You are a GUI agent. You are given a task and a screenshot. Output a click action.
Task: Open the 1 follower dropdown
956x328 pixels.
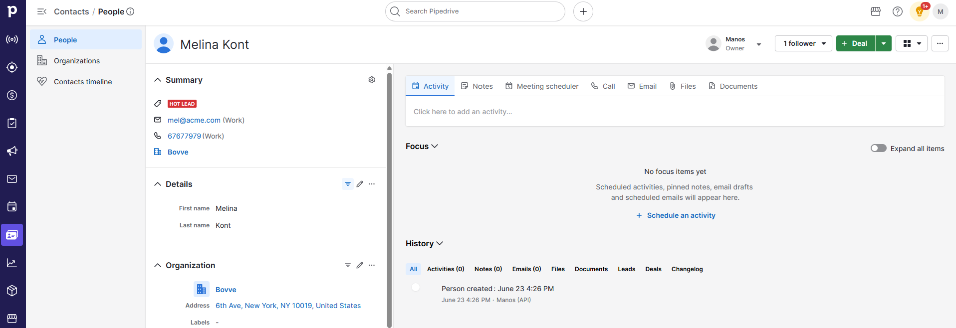(803, 43)
